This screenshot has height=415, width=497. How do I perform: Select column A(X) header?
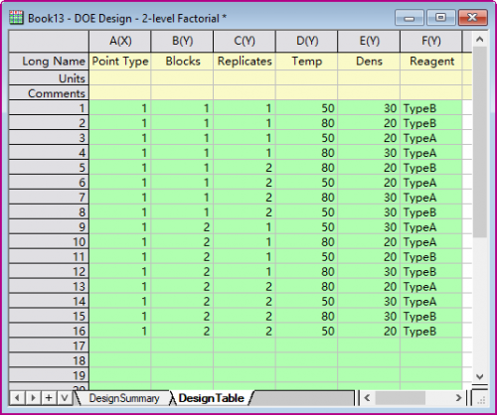[x=120, y=41]
